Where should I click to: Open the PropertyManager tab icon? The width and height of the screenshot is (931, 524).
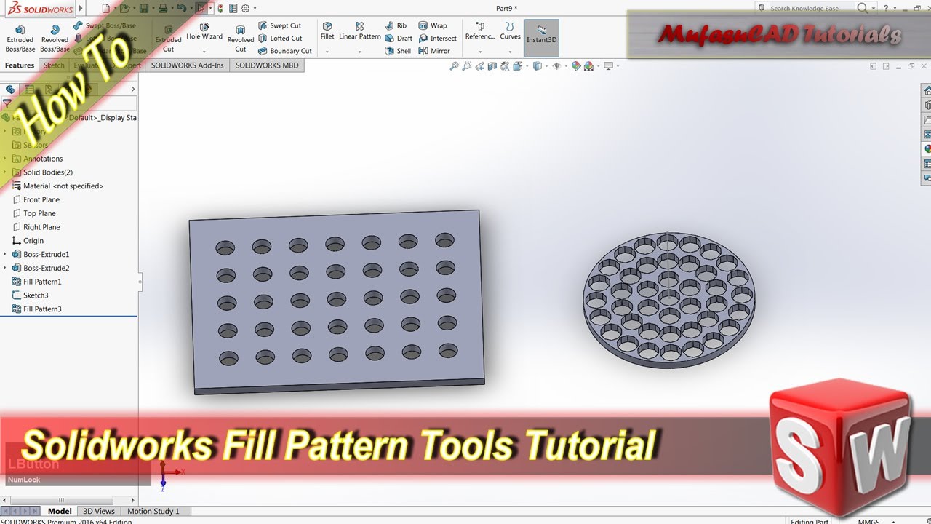click(x=29, y=90)
